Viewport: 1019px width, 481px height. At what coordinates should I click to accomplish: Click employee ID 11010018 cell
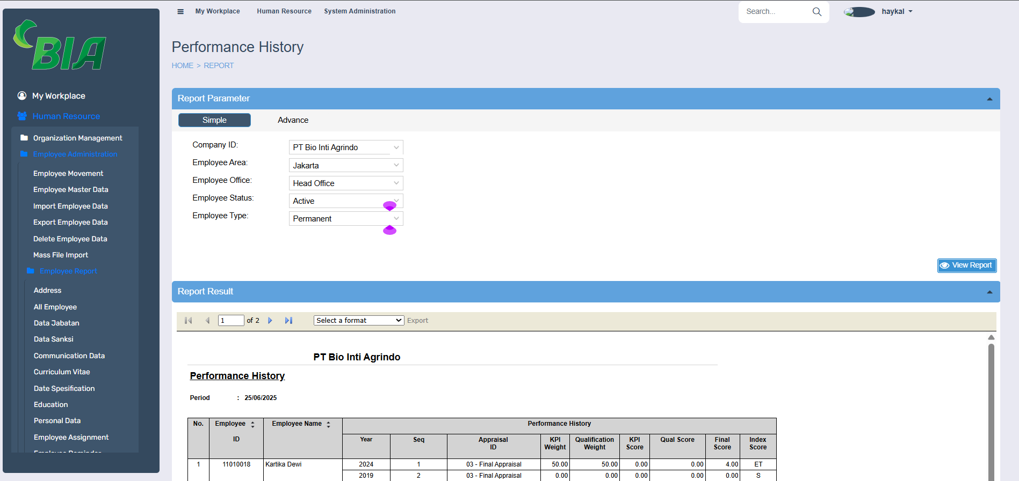[236, 464]
